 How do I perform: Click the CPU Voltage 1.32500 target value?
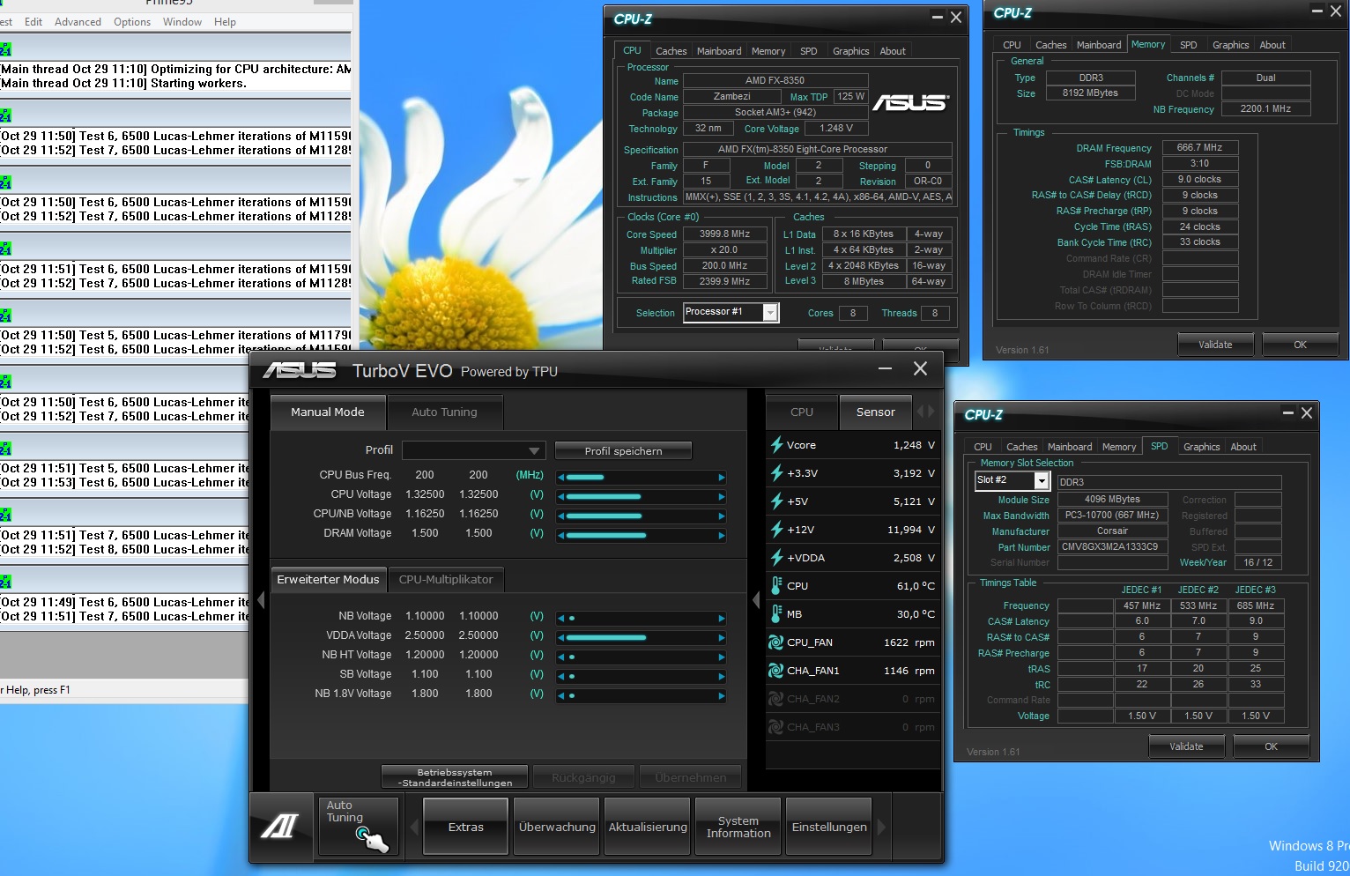(478, 494)
